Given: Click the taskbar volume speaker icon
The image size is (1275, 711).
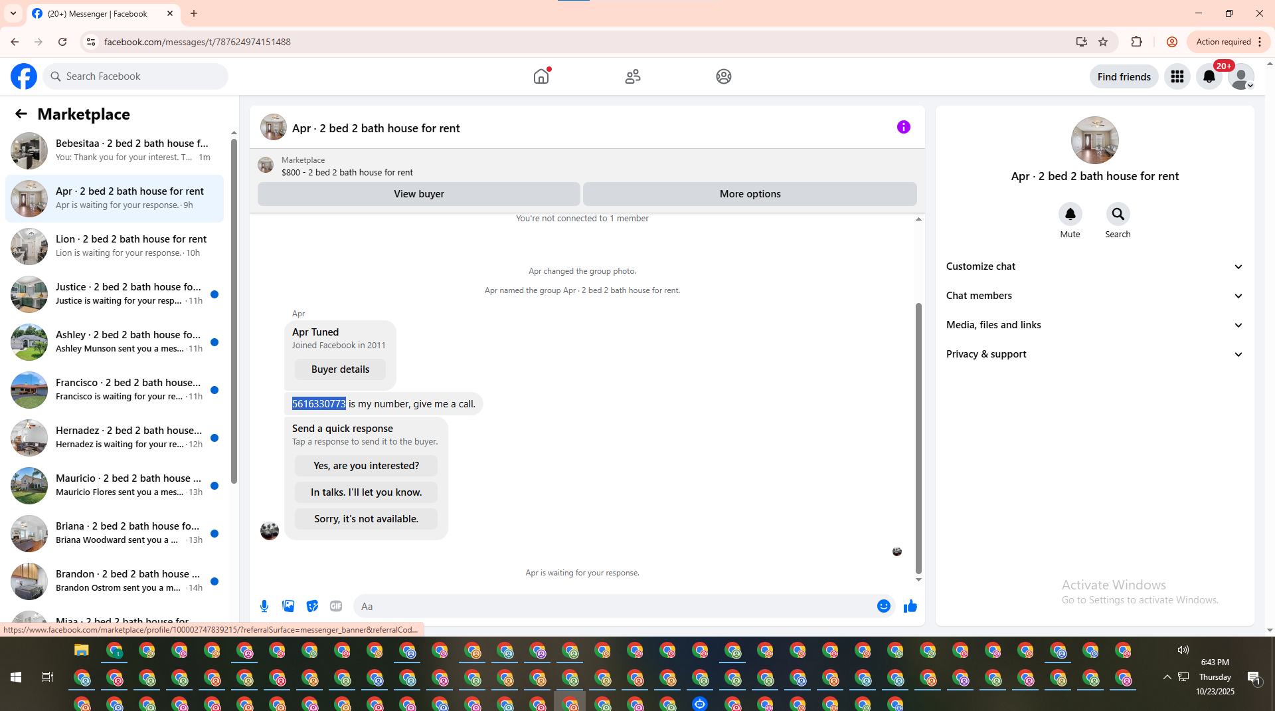Looking at the screenshot, I should point(1183,650).
